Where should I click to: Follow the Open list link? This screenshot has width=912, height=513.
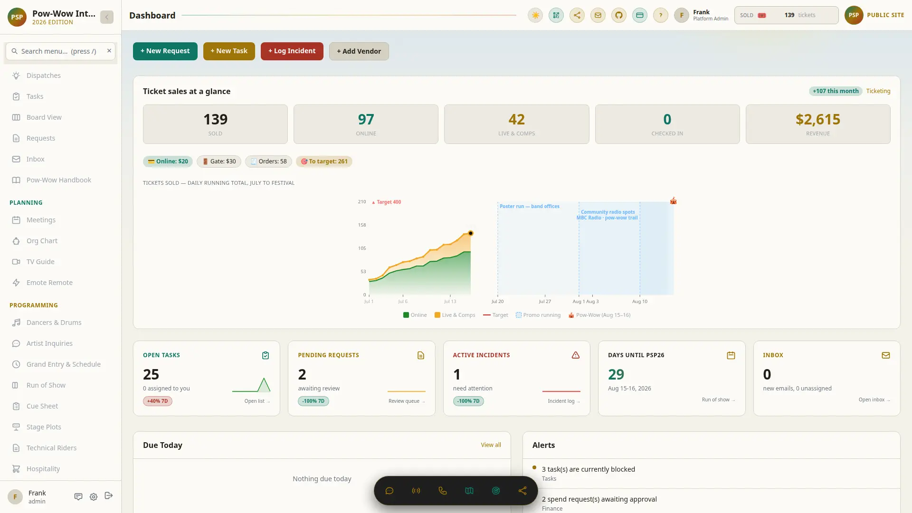(x=257, y=401)
